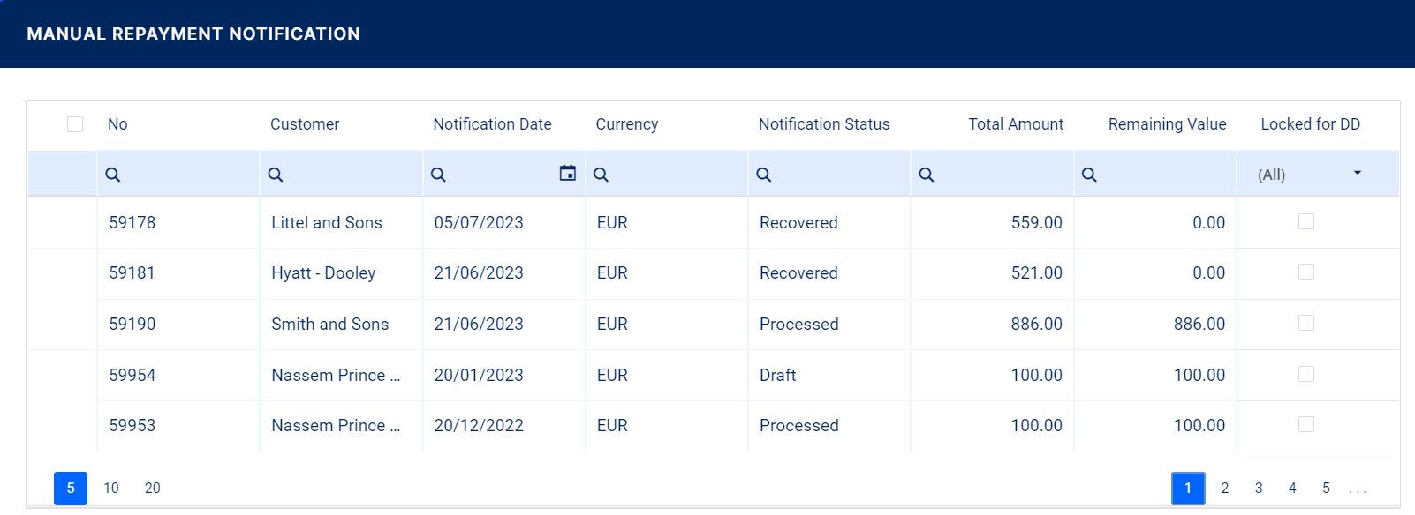Toggle Locked for DD checkbox for row 59190

(x=1306, y=323)
